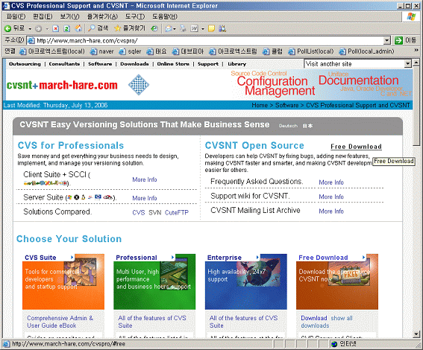Image resolution: width=423 pixels, height=350 pixels.
Task: Expand the Edit button dropdown arrow
Action: click(203, 28)
